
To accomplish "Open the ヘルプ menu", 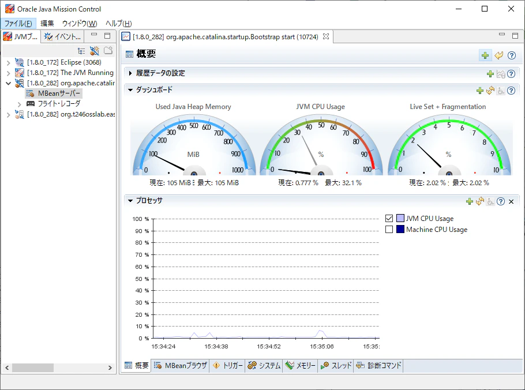I will pos(118,24).
